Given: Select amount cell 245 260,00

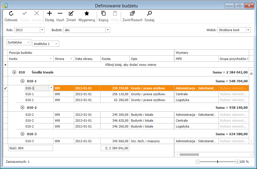Looking at the screenshot, I should (115, 115).
